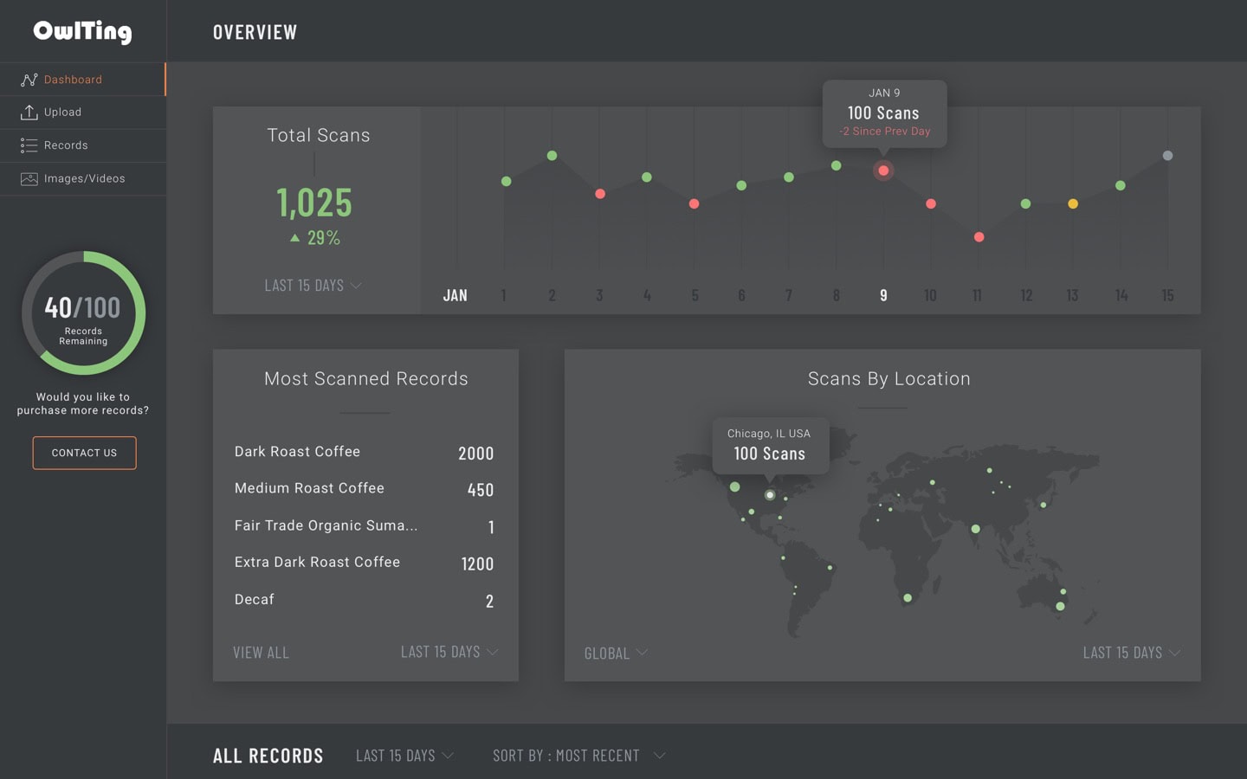Expand Last 15 Days under Total Scans
The width and height of the screenshot is (1247, 779).
coord(313,286)
